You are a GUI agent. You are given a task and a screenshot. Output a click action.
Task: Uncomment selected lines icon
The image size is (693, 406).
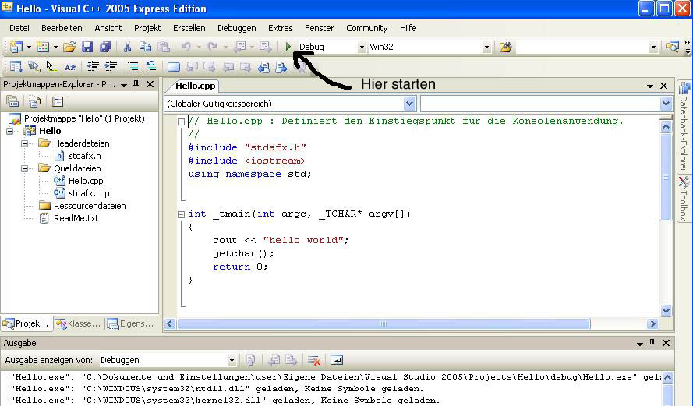click(x=151, y=67)
